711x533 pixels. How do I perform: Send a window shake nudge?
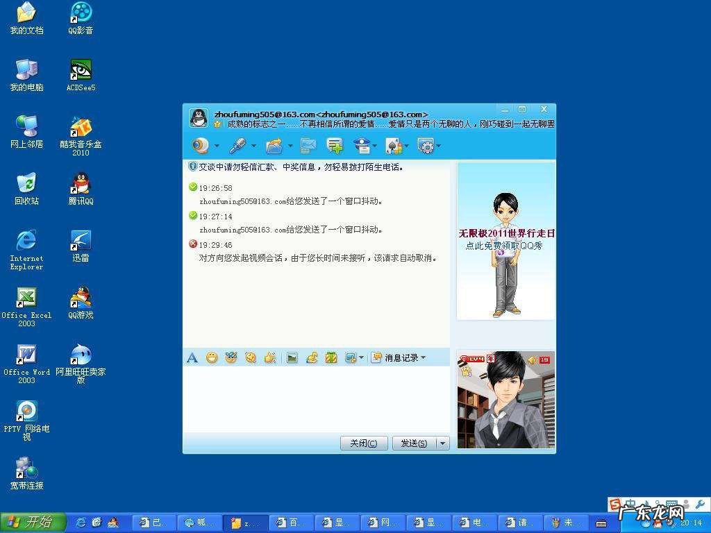click(x=270, y=357)
